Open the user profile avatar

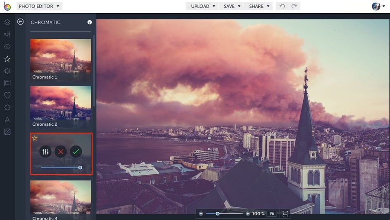tap(376, 6)
